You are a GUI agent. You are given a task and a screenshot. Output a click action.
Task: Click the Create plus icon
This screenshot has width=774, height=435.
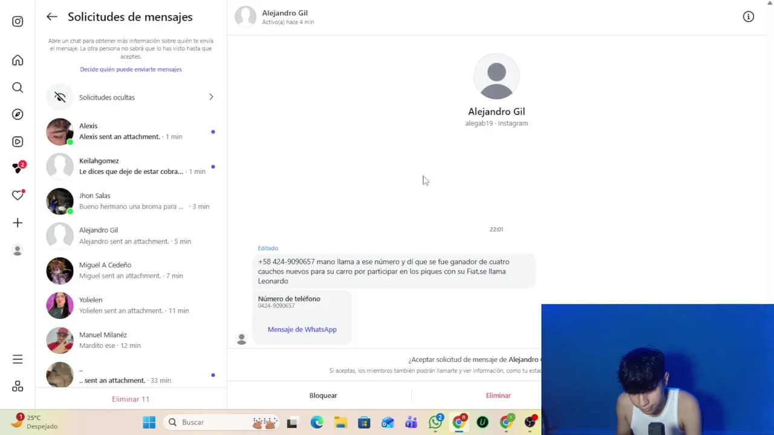click(18, 223)
